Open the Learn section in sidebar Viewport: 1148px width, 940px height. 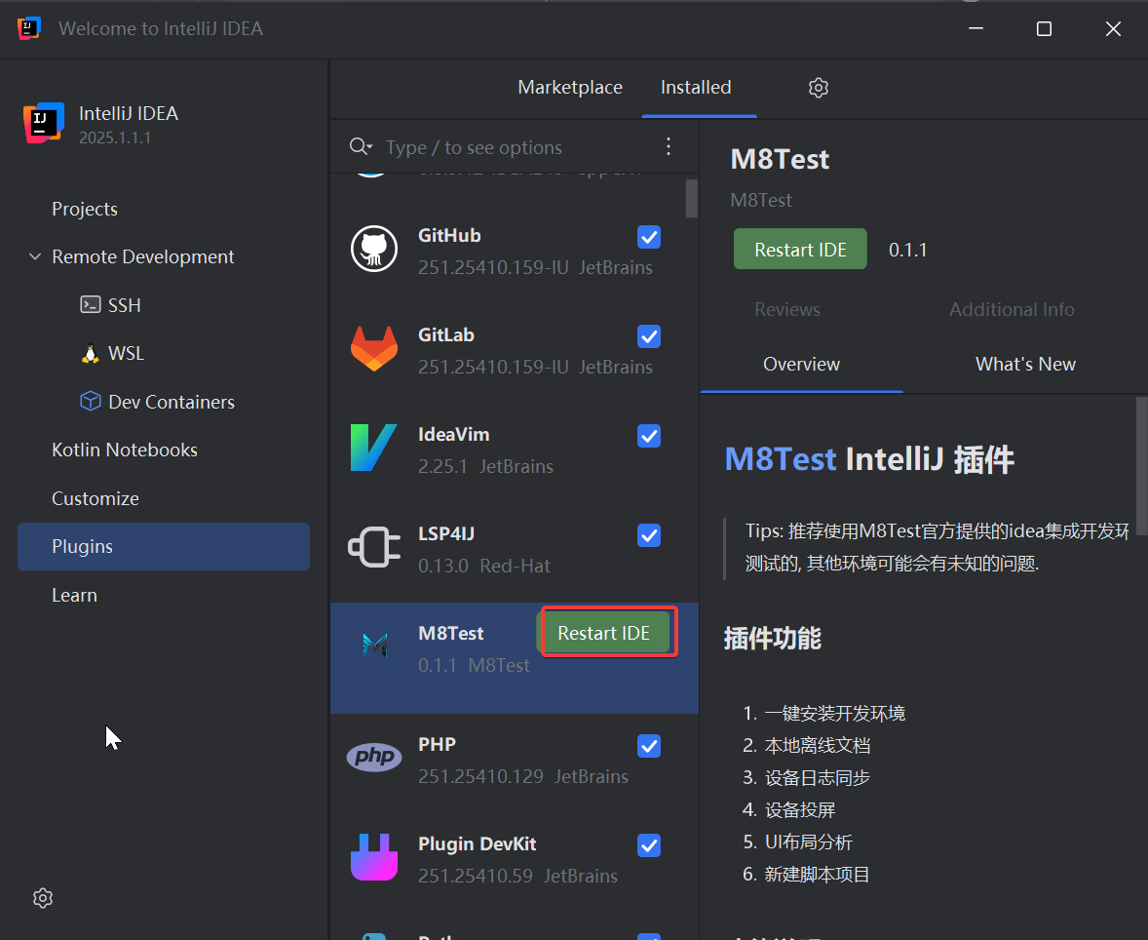pyautogui.click(x=74, y=595)
